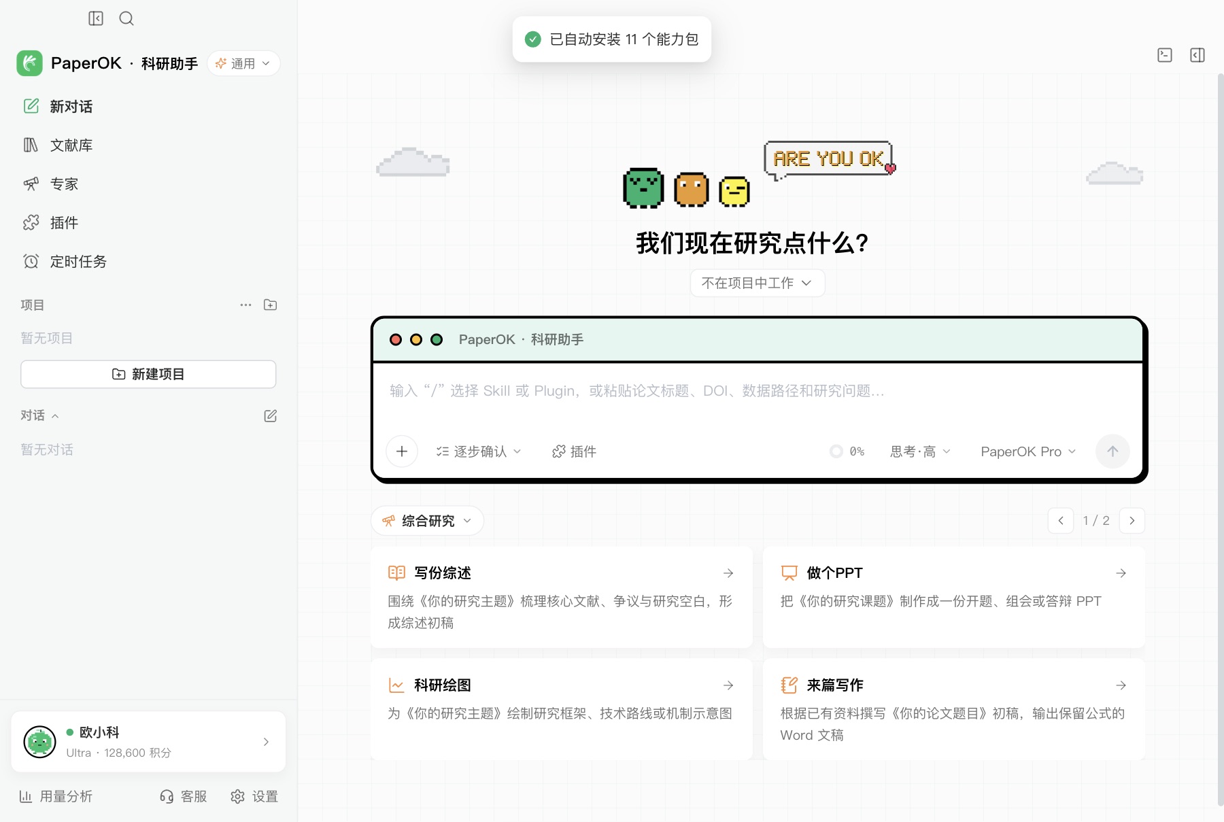This screenshot has height=822, width=1224.
Task: Click 我们现在研究点什么? heading
Action: pyautogui.click(x=752, y=243)
